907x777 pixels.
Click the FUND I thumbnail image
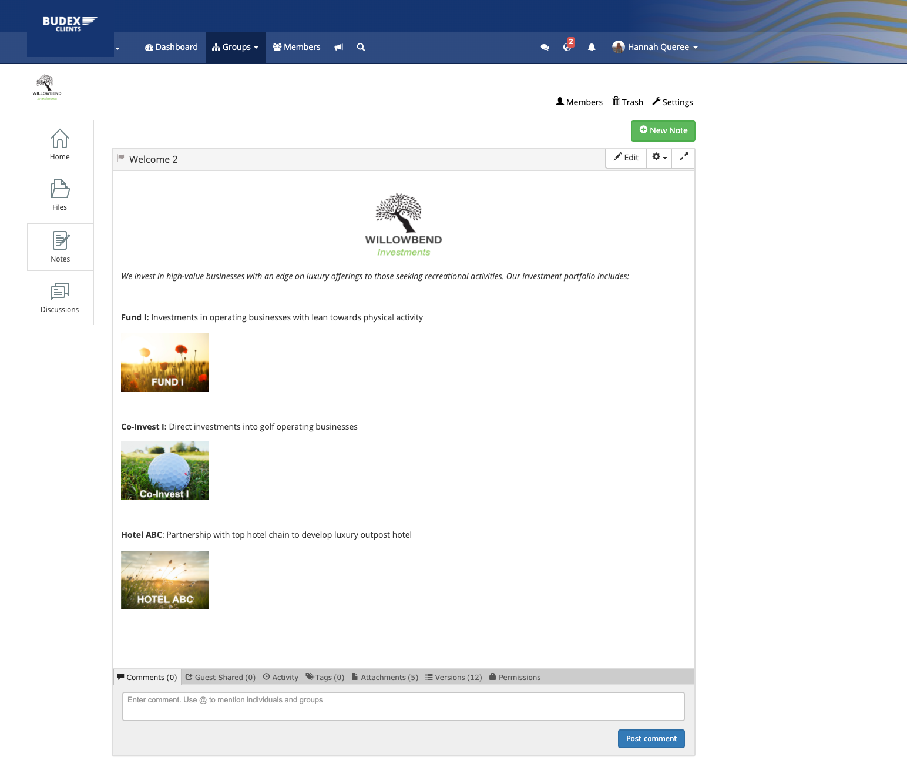165,363
